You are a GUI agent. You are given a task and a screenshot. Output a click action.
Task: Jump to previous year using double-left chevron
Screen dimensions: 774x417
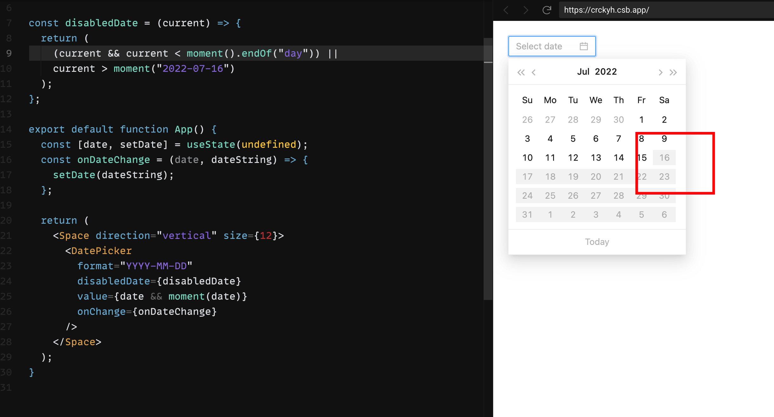[x=521, y=72]
